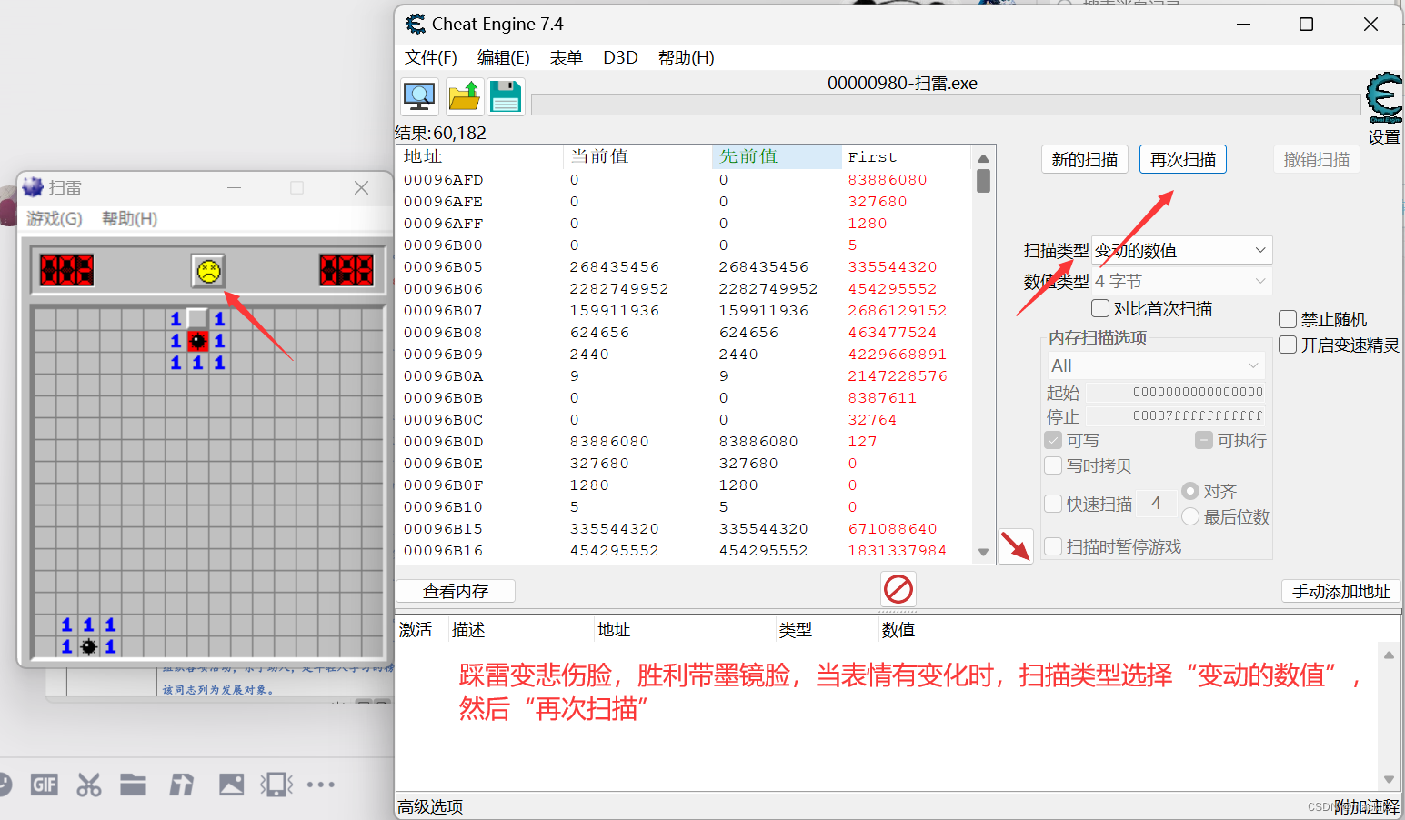Click the 起始 address input field
Image resolution: width=1405 pixels, height=820 pixels.
(x=1176, y=392)
